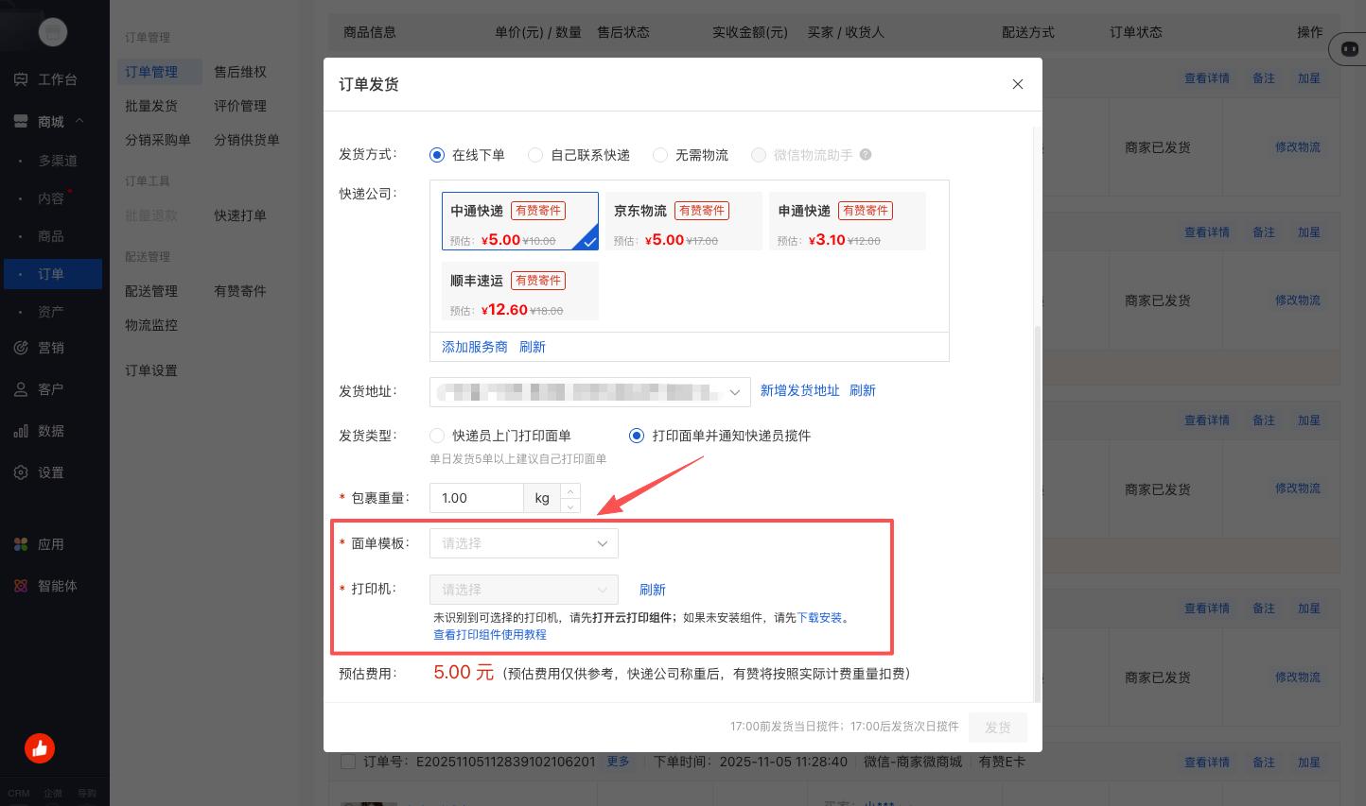Collapse the 商城 sidebar section
Image resolution: width=1366 pixels, height=806 pixels.
pos(79,121)
